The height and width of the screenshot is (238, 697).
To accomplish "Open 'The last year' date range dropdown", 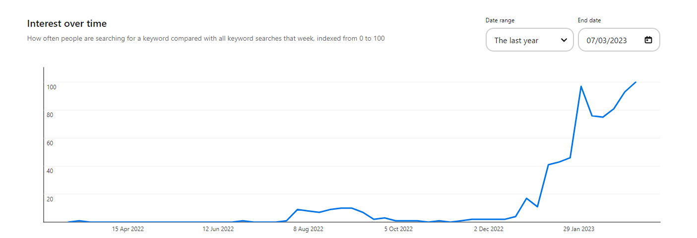I will 529,40.
